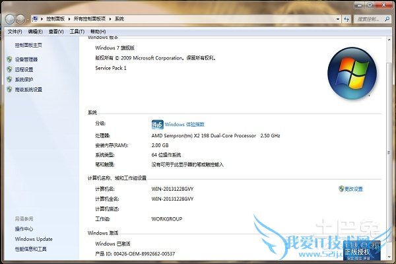The image size is (396, 264).
Task: Click the 正版授权 genuine badge
Action: point(362,250)
